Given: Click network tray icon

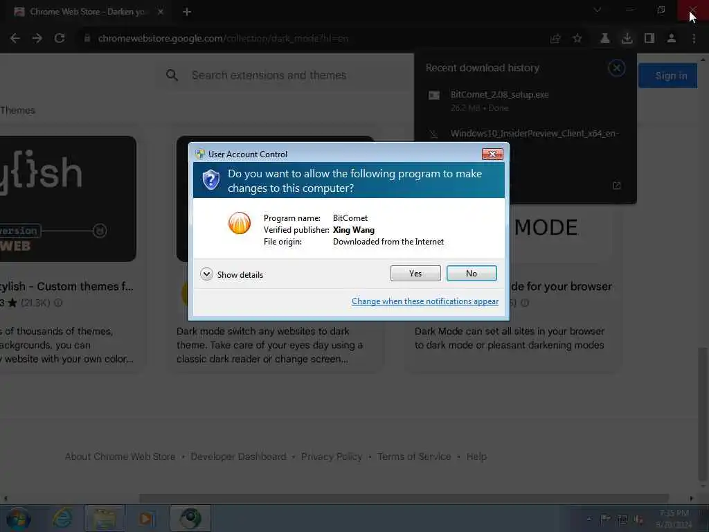Looking at the screenshot, I should (622, 520).
